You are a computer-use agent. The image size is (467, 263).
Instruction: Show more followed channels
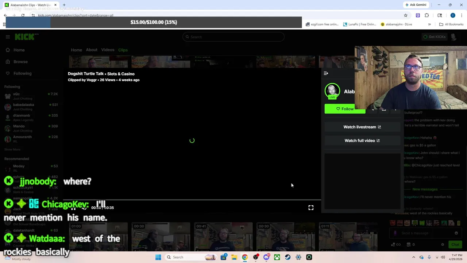tap(12, 149)
